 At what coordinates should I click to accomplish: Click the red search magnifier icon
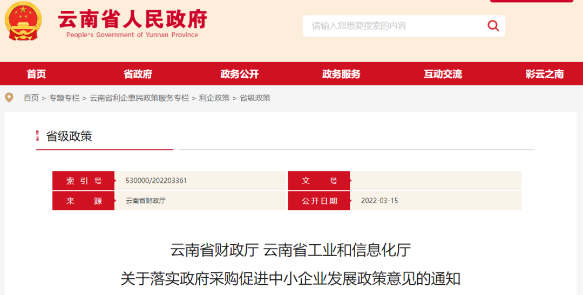[493, 26]
